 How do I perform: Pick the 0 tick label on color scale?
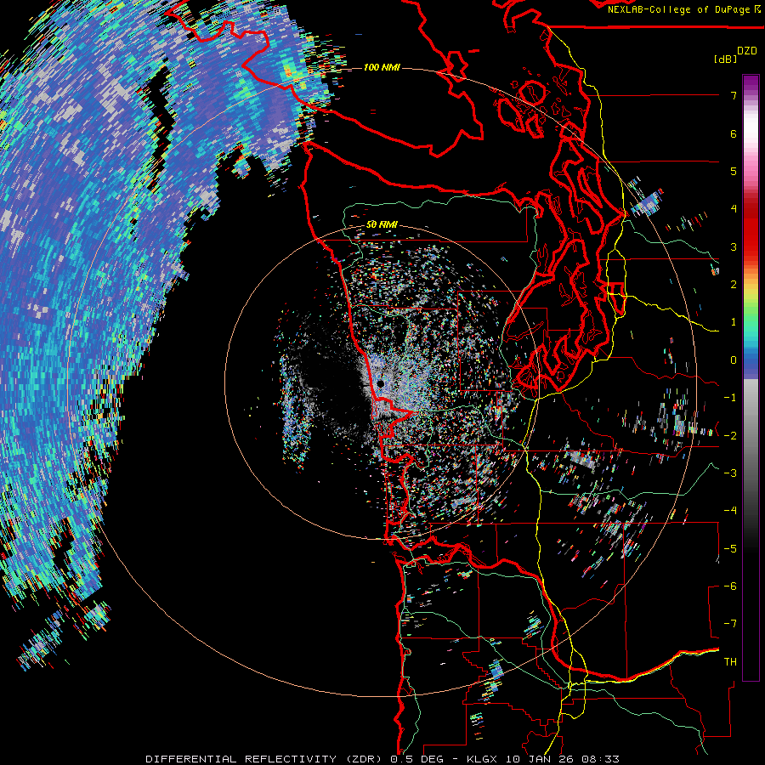(x=734, y=360)
